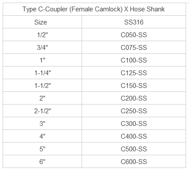
Task: Click the 3/4" size cell
Action: [x=43, y=48]
